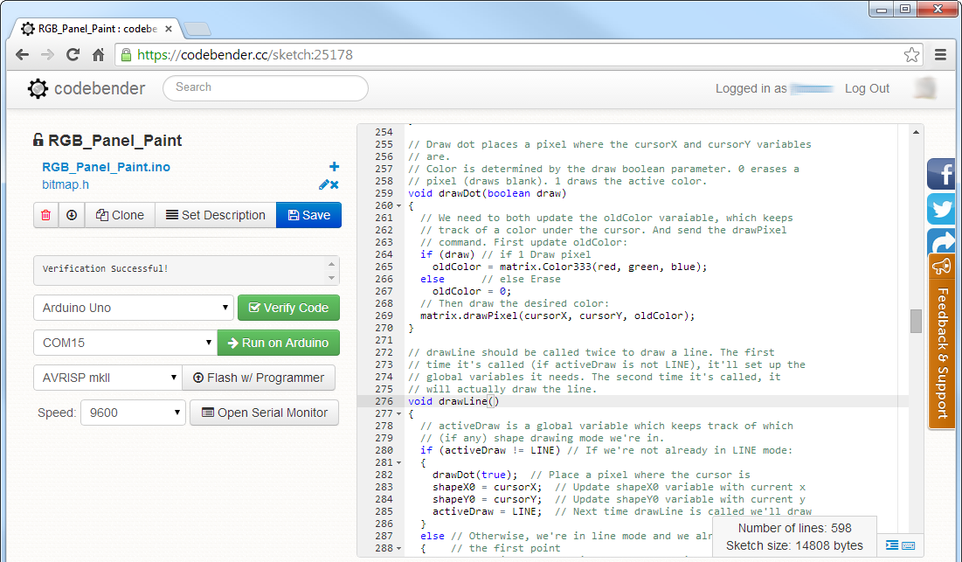This screenshot has width=962, height=562.
Task: Toggle the sketch privacy padlock
Action: click(x=37, y=140)
